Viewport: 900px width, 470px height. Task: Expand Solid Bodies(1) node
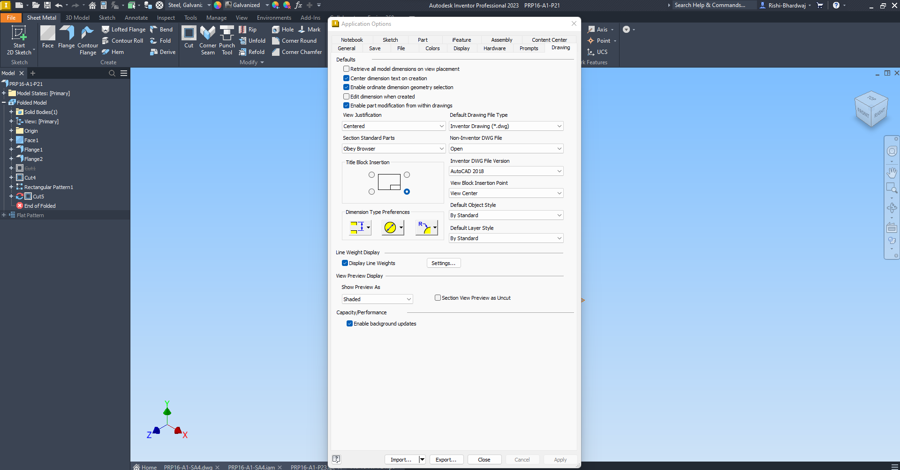[x=11, y=112]
